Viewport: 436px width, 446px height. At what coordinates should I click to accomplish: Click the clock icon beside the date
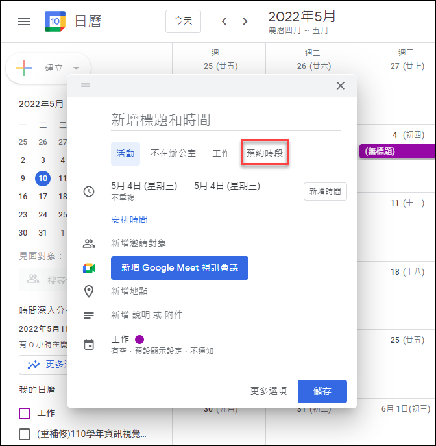(89, 192)
